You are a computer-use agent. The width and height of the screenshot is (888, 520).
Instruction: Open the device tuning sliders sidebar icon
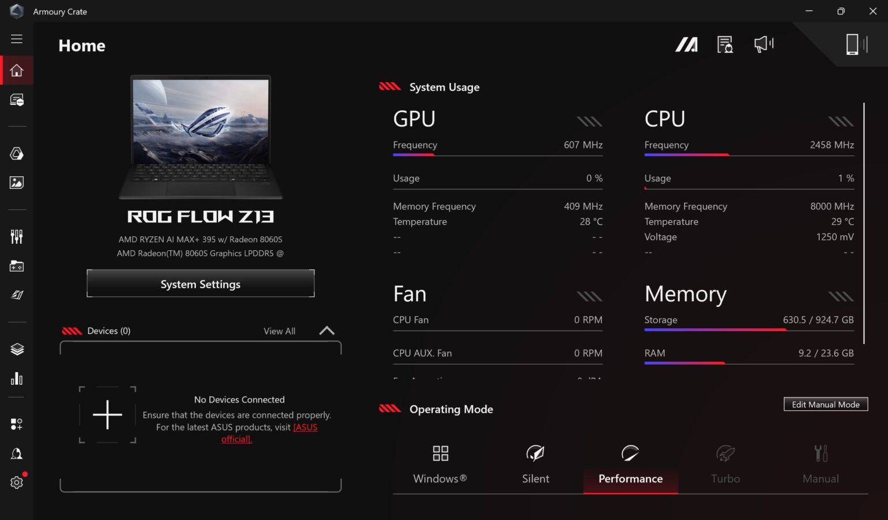(x=17, y=236)
